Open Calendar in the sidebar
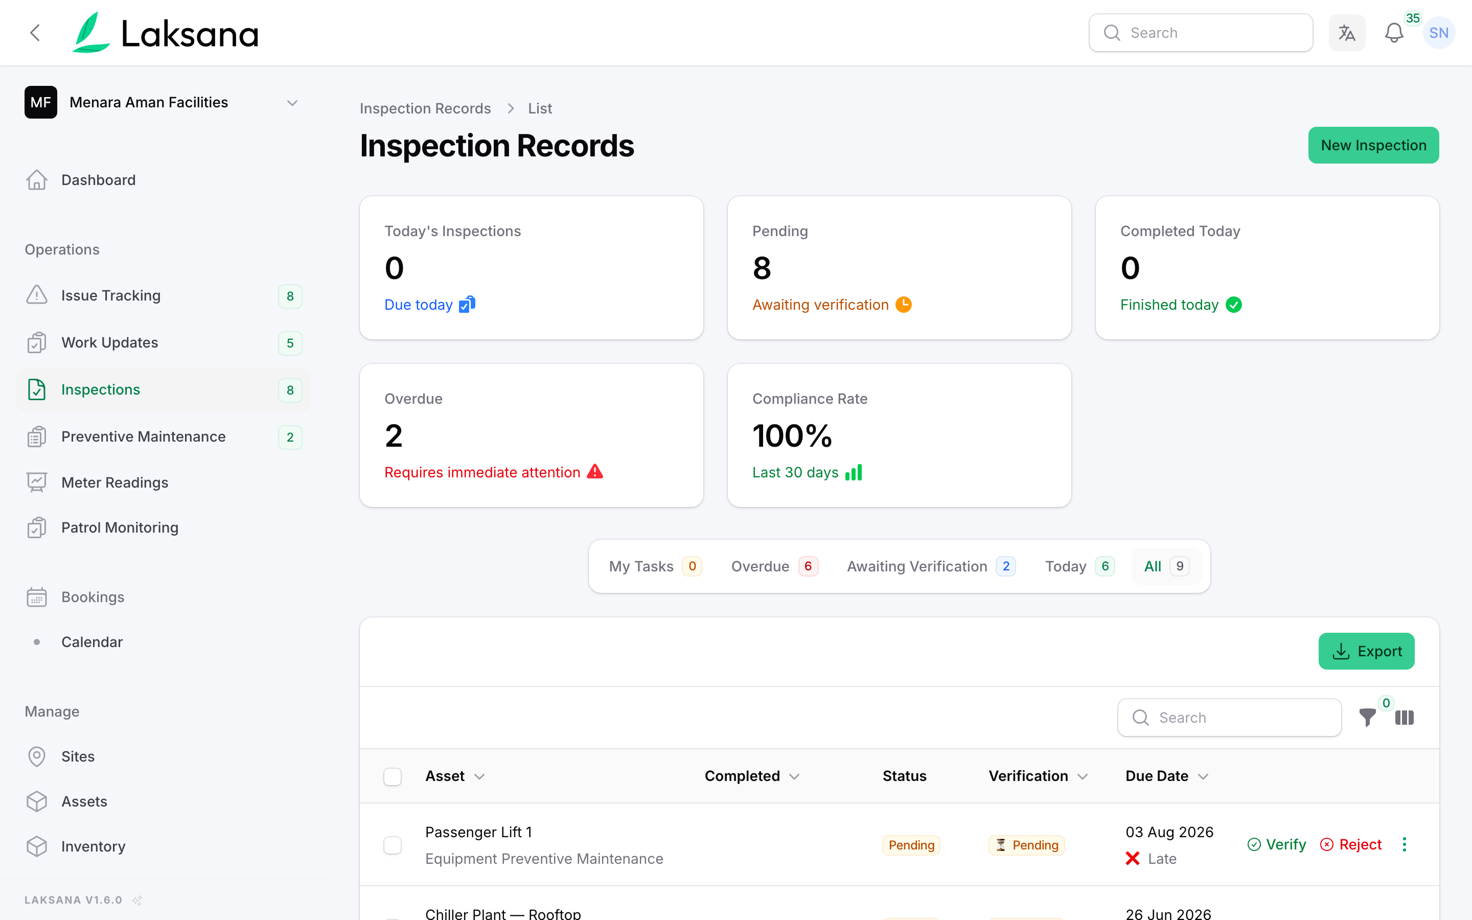This screenshot has height=920, width=1472. point(92,642)
